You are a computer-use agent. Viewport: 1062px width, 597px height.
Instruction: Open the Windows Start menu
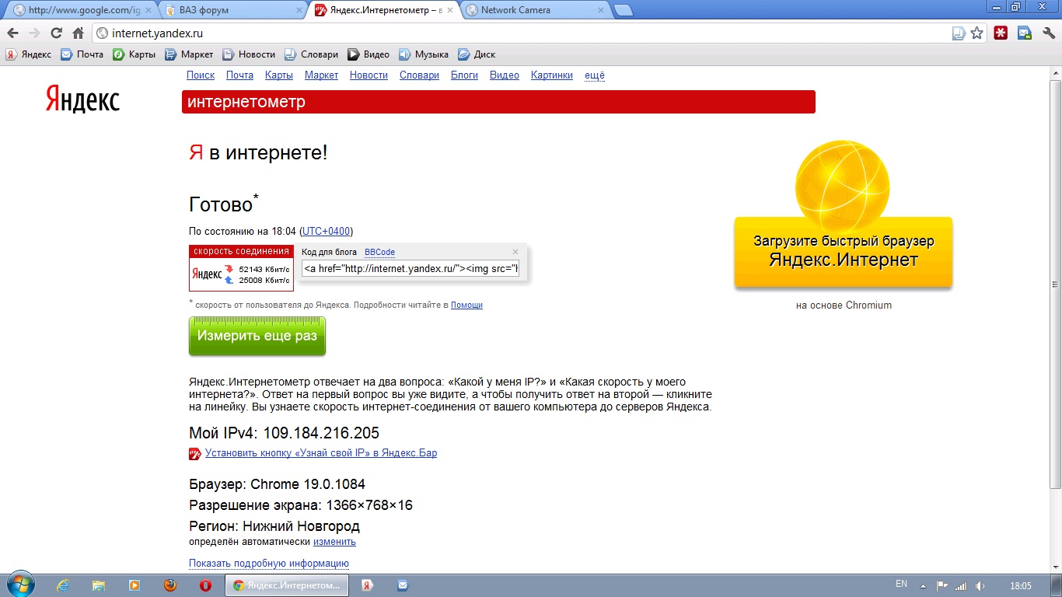coord(19,585)
